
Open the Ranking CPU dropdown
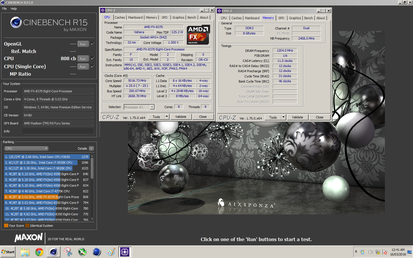point(26,148)
